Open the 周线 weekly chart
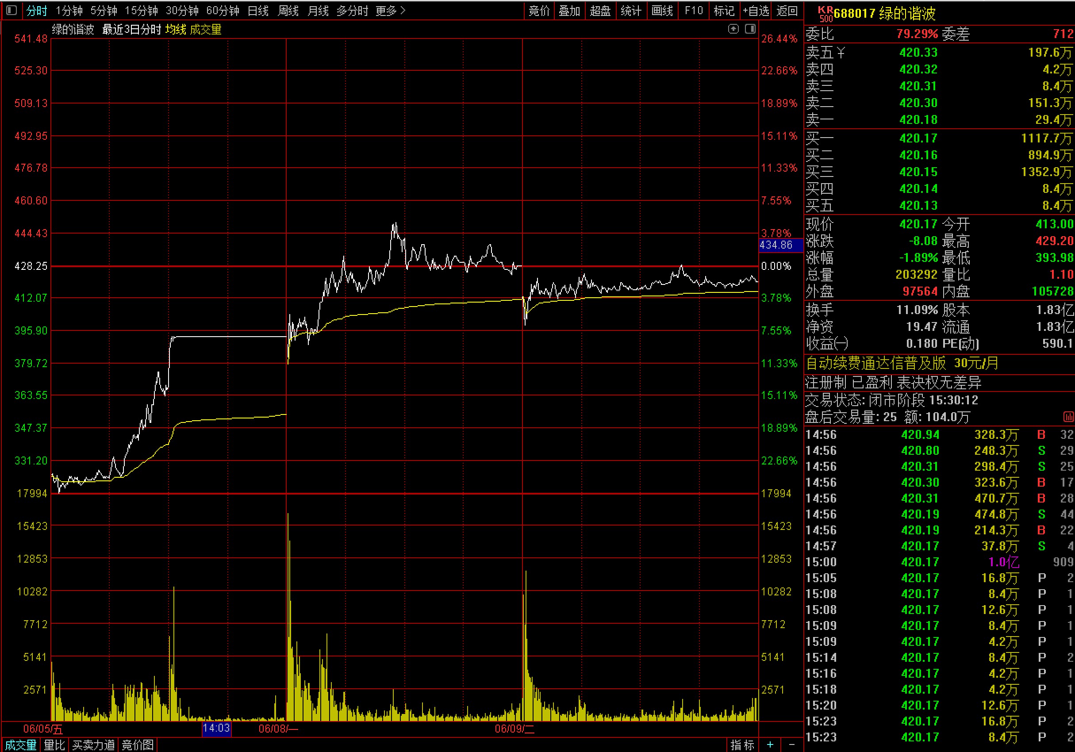 (x=288, y=11)
